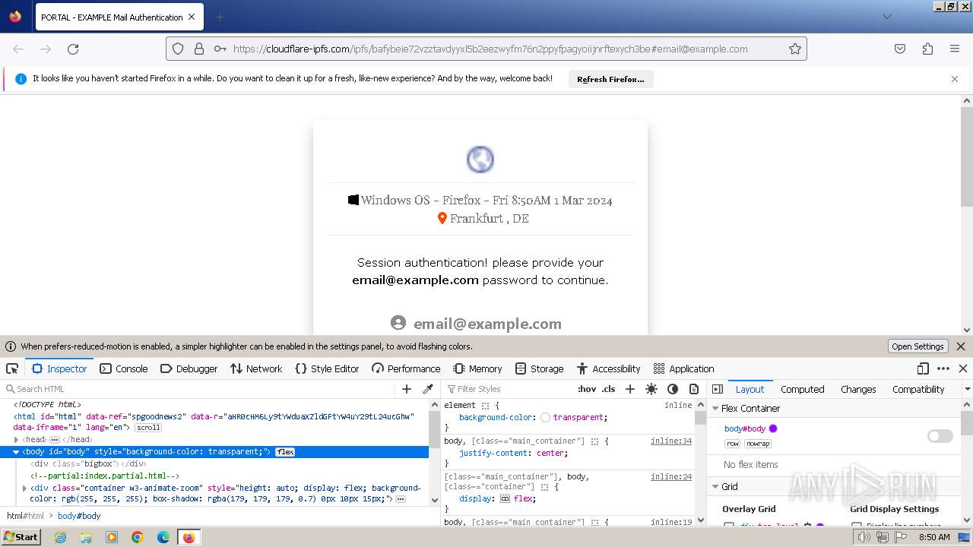This screenshot has width=973, height=547.
Task: Collapse the Flex Container section
Action: coord(715,408)
